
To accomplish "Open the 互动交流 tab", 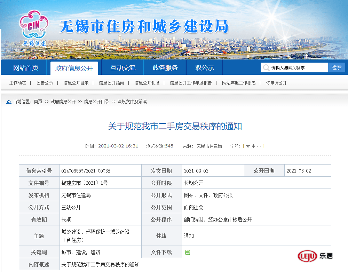I will point(123,68).
